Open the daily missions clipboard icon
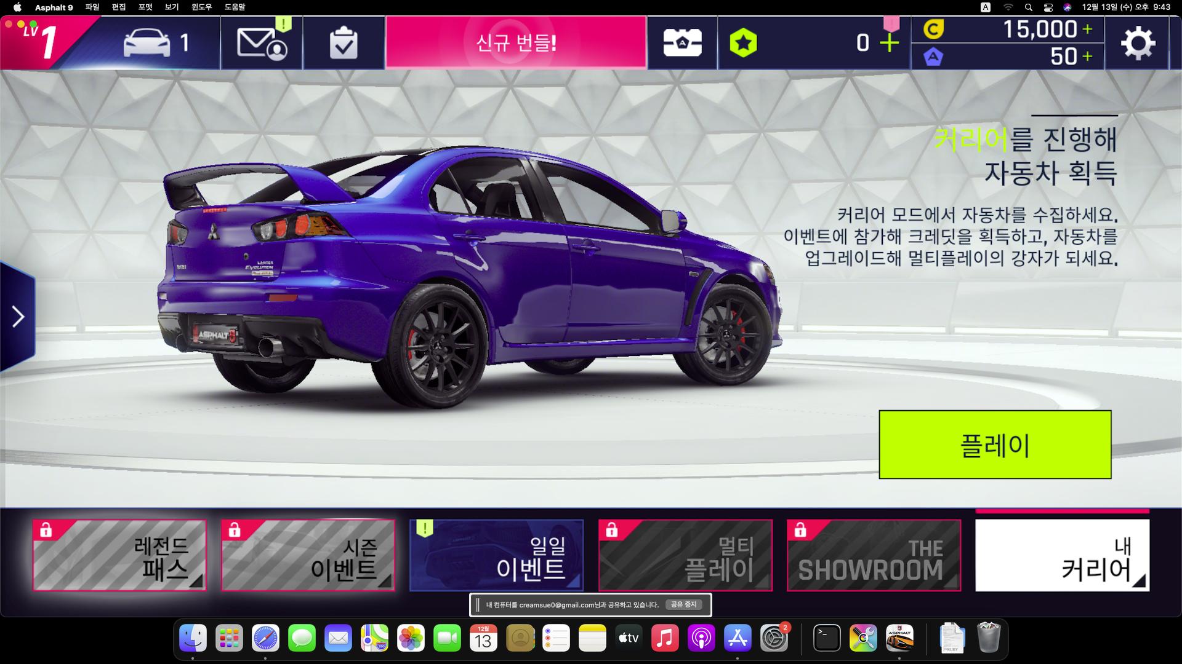Image resolution: width=1182 pixels, height=664 pixels. [x=343, y=43]
